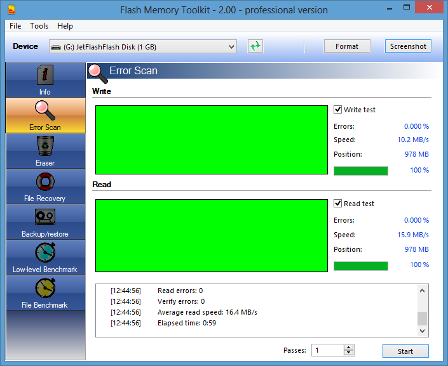Open the Tools menu
Screen dimensions: 448x366
(x=39, y=26)
